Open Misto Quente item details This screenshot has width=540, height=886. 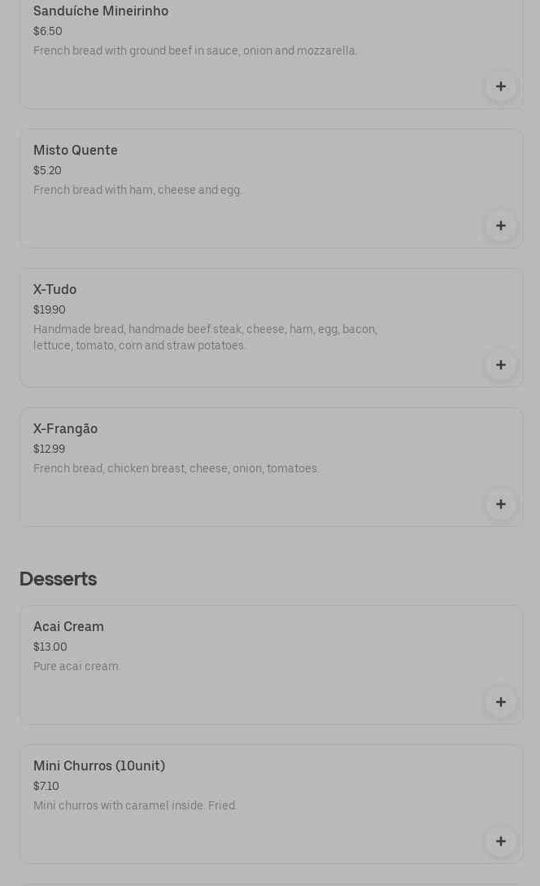click(76, 151)
